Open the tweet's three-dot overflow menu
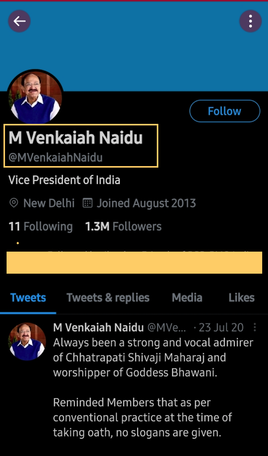The height and width of the screenshot is (456, 268). [255, 328]
